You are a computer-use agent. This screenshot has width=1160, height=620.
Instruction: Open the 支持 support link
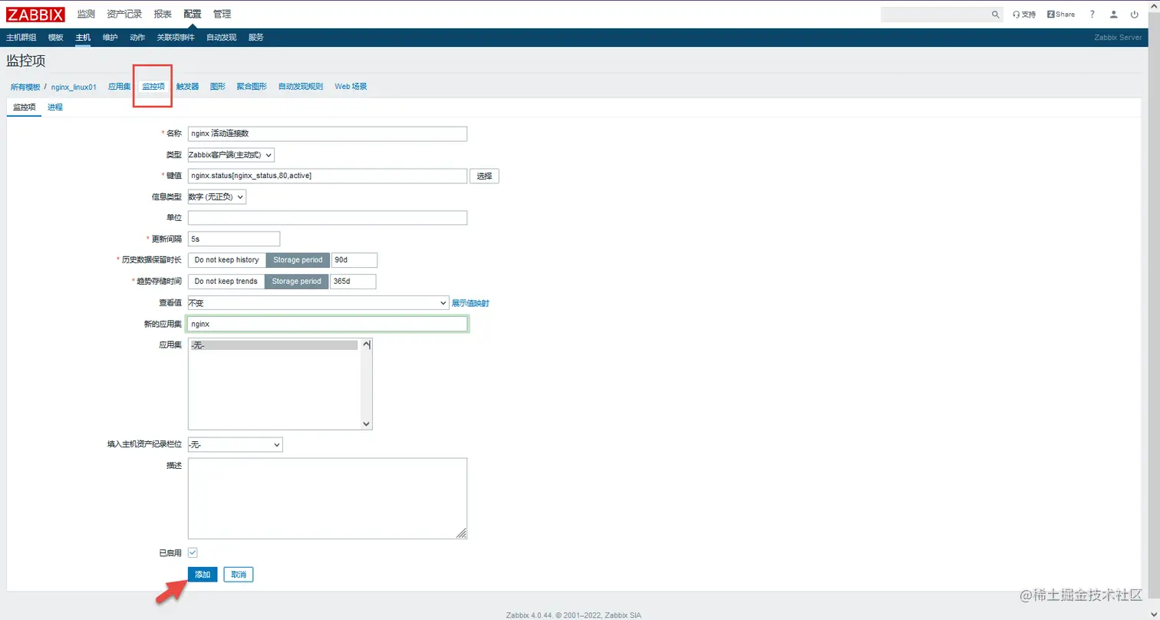(1024, 15)
